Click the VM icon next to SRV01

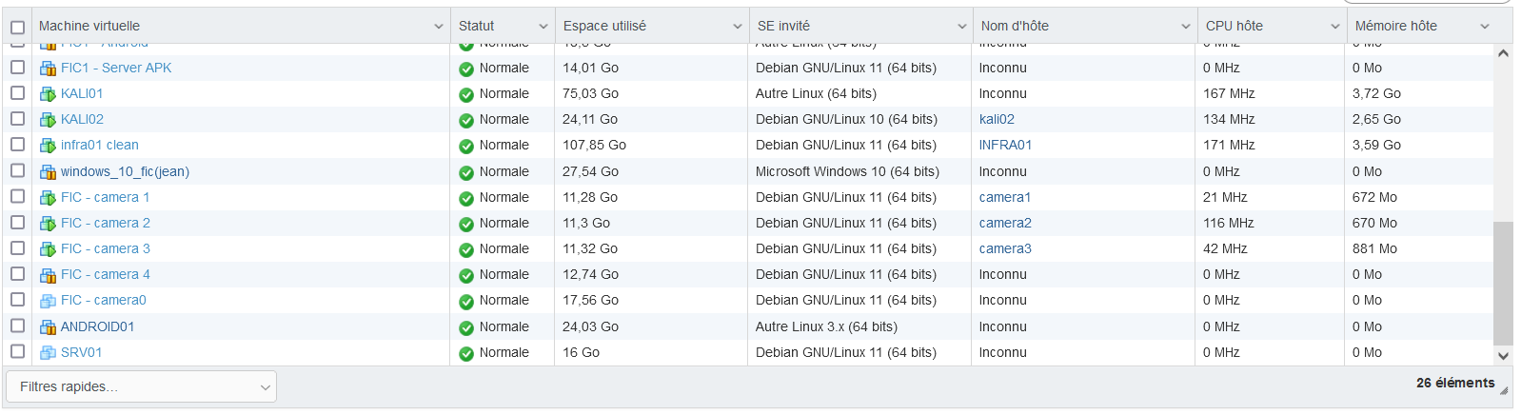[x=48, y=353]
